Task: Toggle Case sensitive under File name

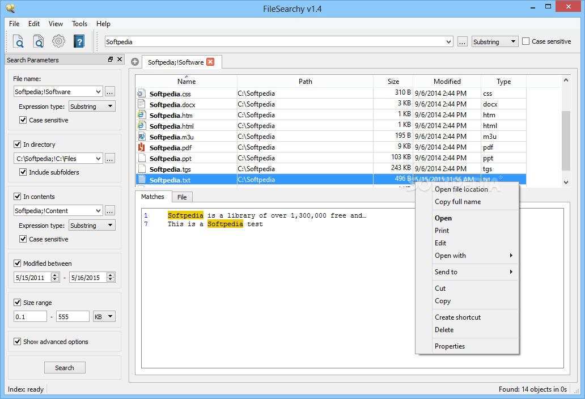Action: [23, 120]
